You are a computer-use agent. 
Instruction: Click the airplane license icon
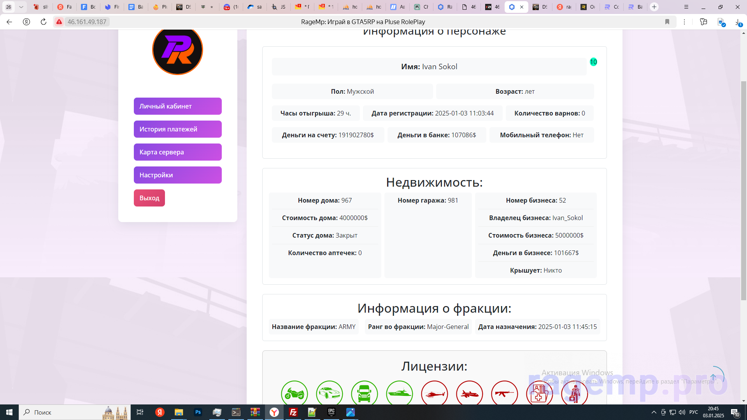(x=470, y=393)
